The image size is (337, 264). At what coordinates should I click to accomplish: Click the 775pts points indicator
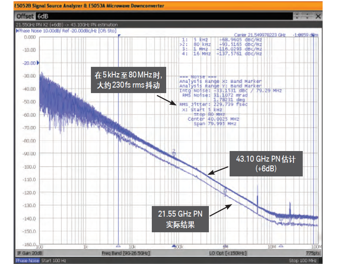313,253
